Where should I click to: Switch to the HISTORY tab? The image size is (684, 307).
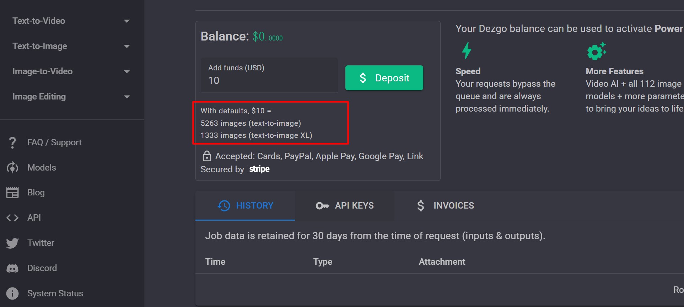(245, 206)
